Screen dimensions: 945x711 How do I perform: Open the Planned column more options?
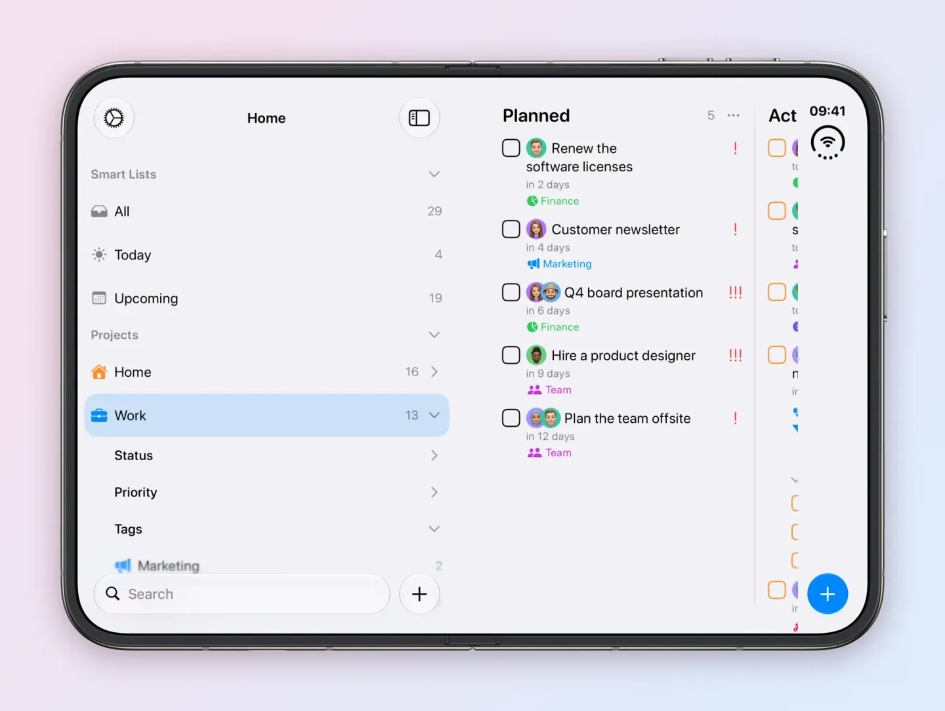734,116
